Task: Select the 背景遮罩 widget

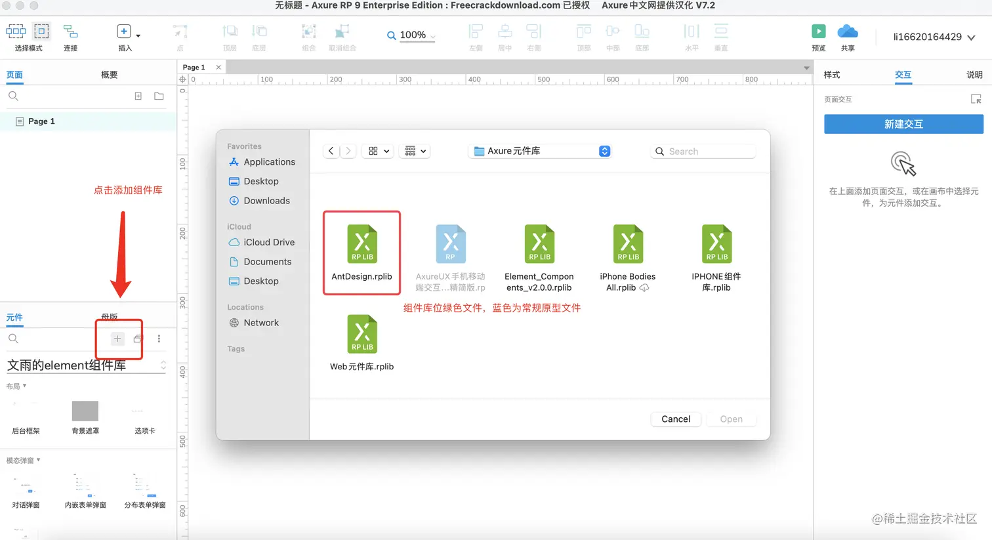Action: click(85, 417)
